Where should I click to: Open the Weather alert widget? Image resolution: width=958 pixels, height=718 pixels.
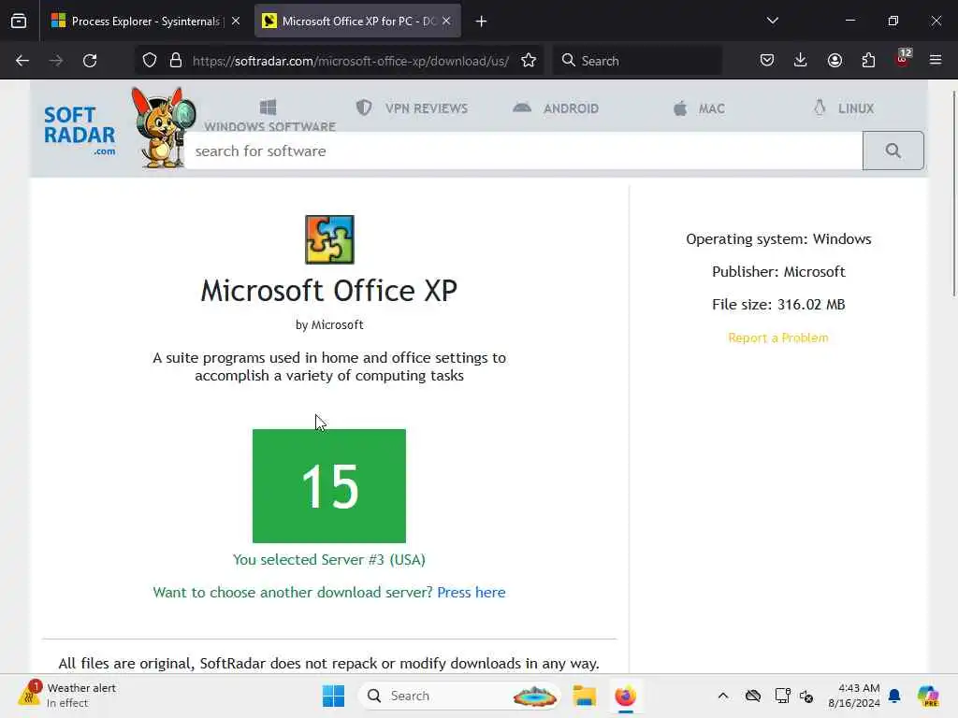click(67, 696)
